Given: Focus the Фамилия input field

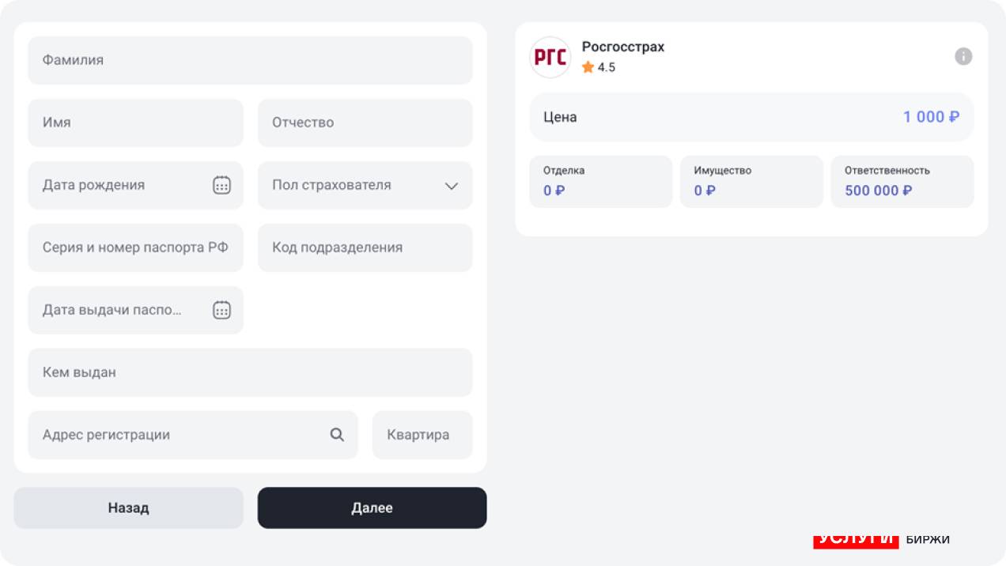Looking at the screenshot, I should click(250, 60).
